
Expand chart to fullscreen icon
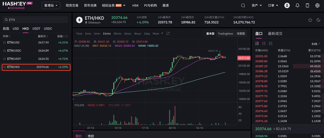[x=168, y=33]
